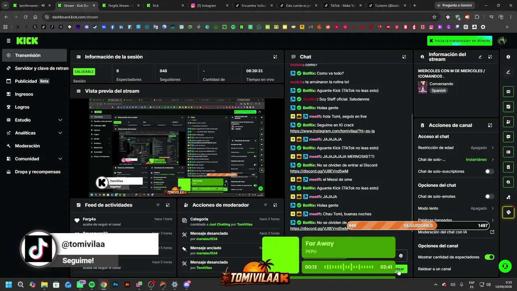Image resolution: width=517 pixels, height=291 pixels.
Task: Click the stream preview thumbnail
Action: pyautogui.click(x=177, y=148)
